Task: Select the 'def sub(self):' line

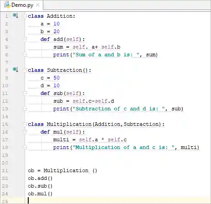Action: pyautogui.click(x=62, y=93)
